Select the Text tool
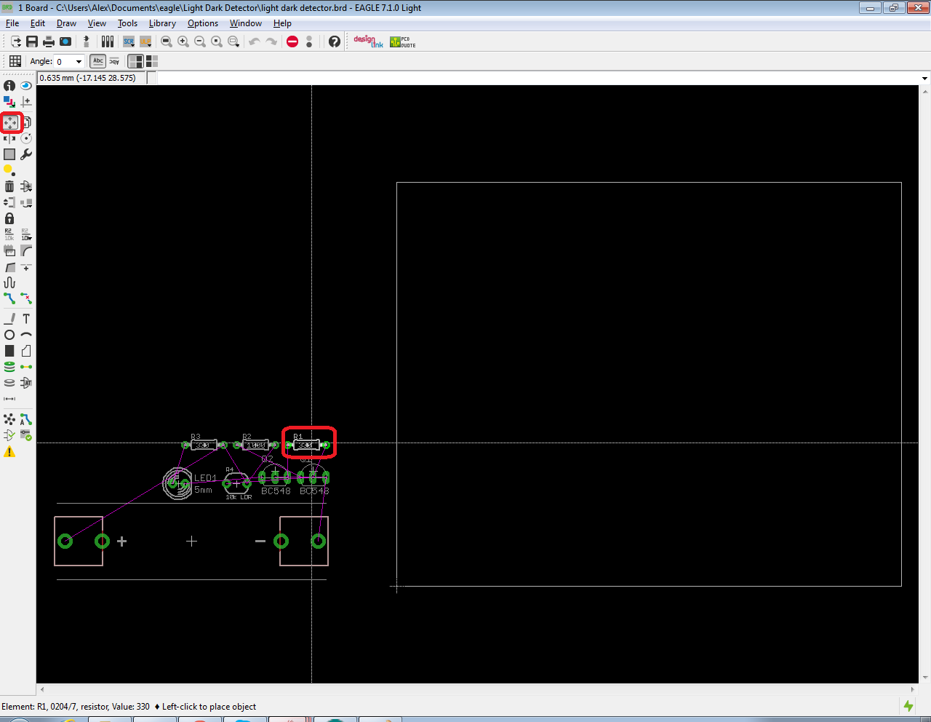The image size is (931, 722). [26, 318]
